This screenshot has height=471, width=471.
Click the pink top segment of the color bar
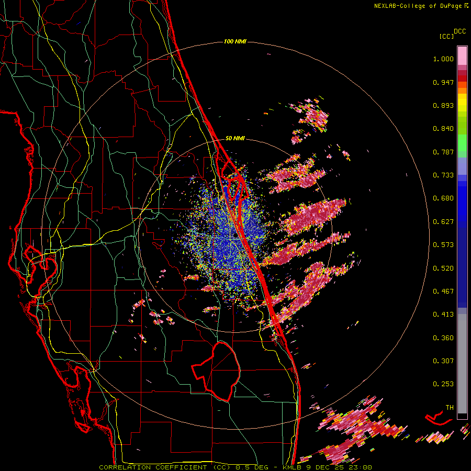click(x=462, y=55)
